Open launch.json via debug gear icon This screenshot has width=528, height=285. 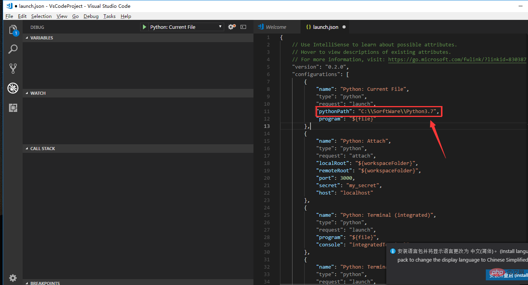[231, 27]
